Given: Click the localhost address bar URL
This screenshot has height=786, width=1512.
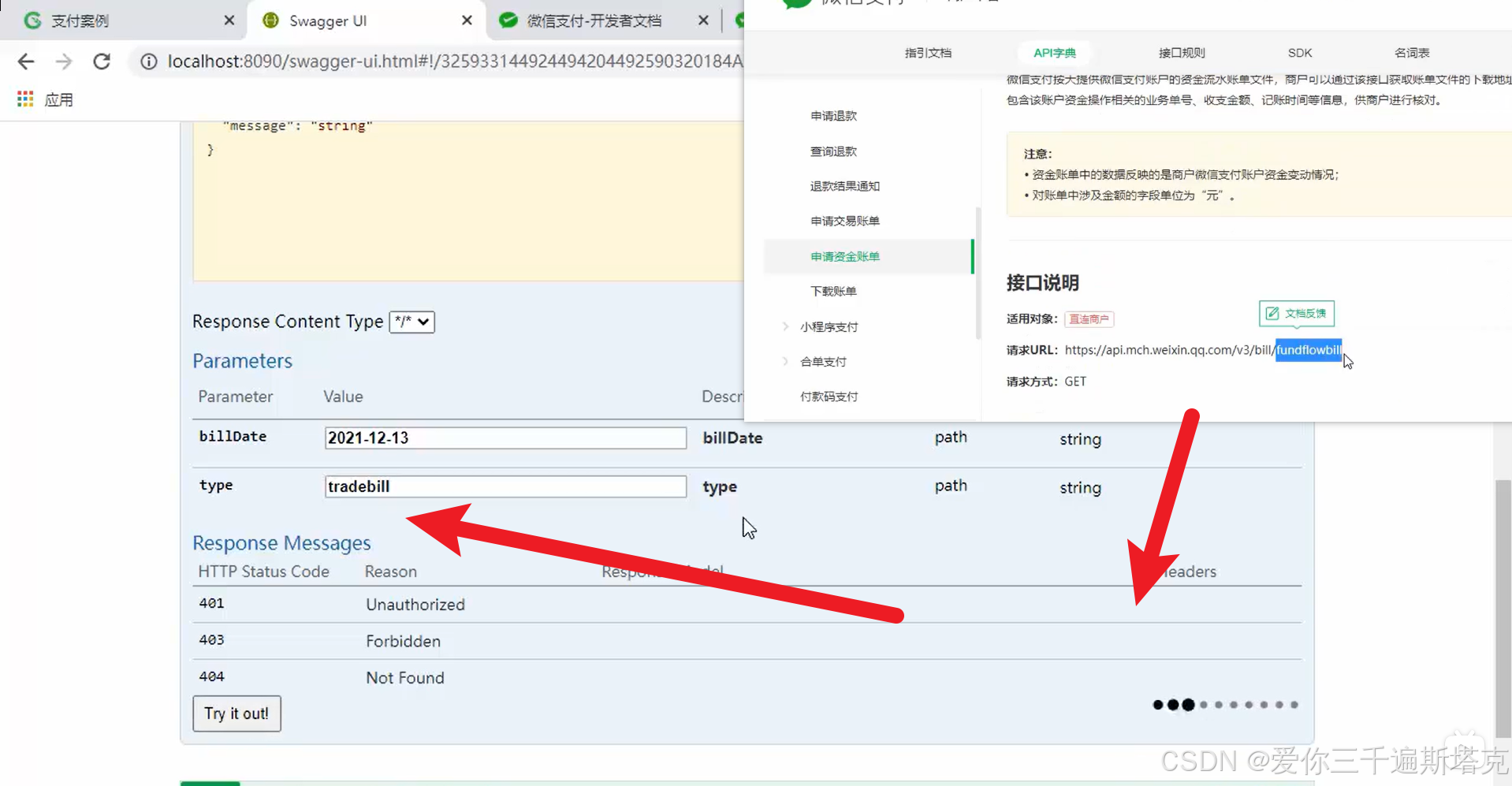Looking at the screenshot, I should [455, 61].
